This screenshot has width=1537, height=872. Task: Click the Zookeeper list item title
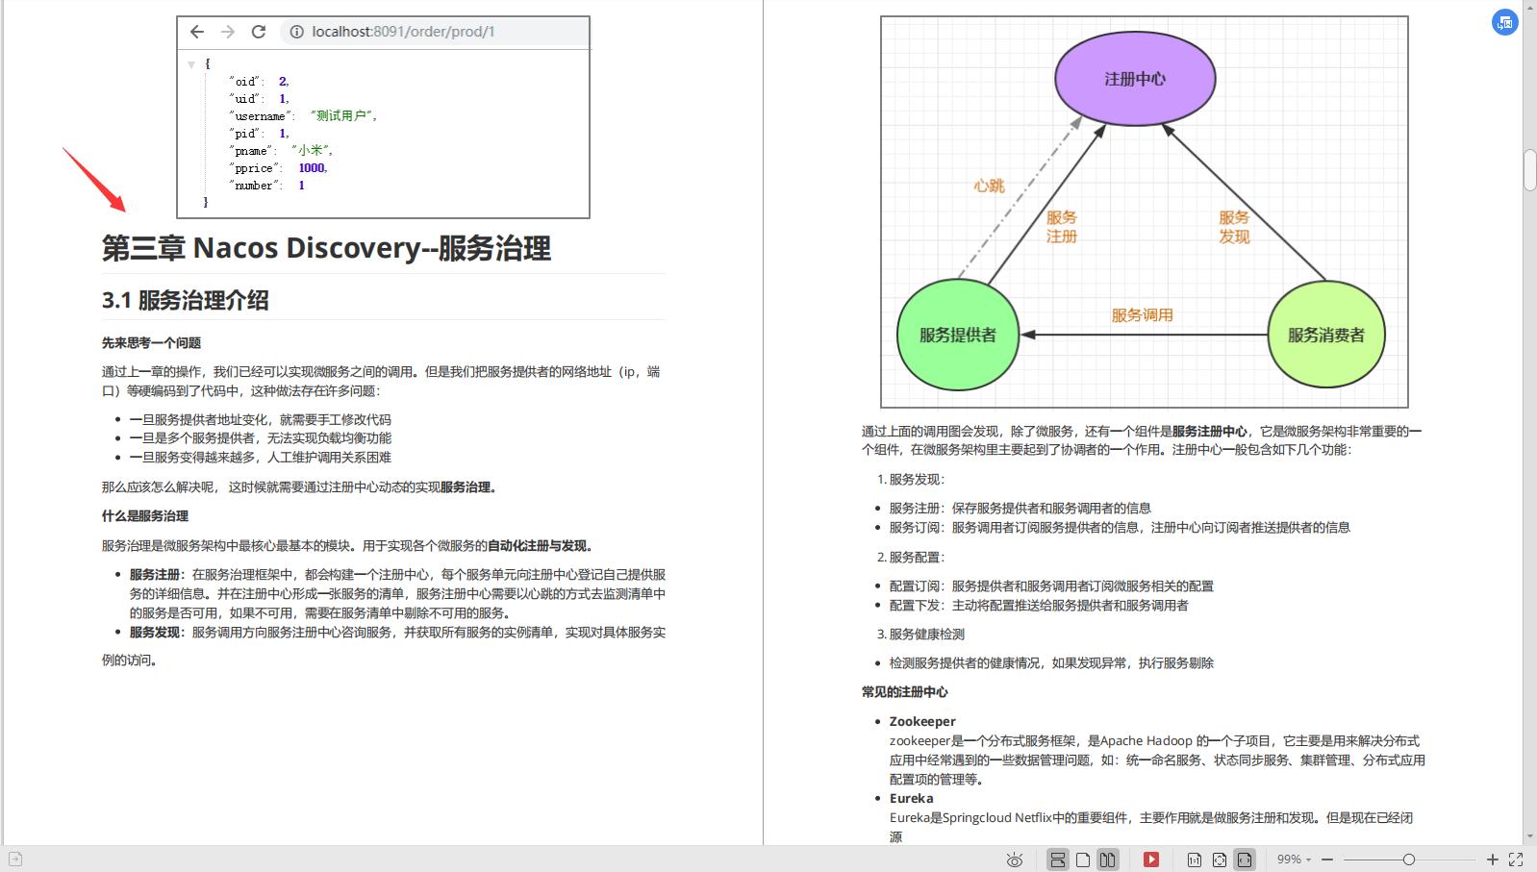[922, 721]
